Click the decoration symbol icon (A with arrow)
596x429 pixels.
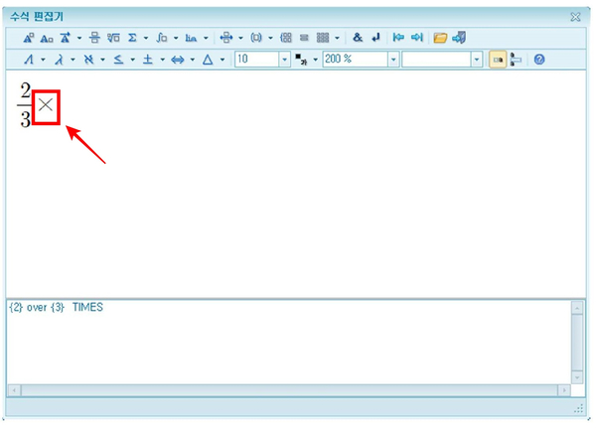pos(66,38)
